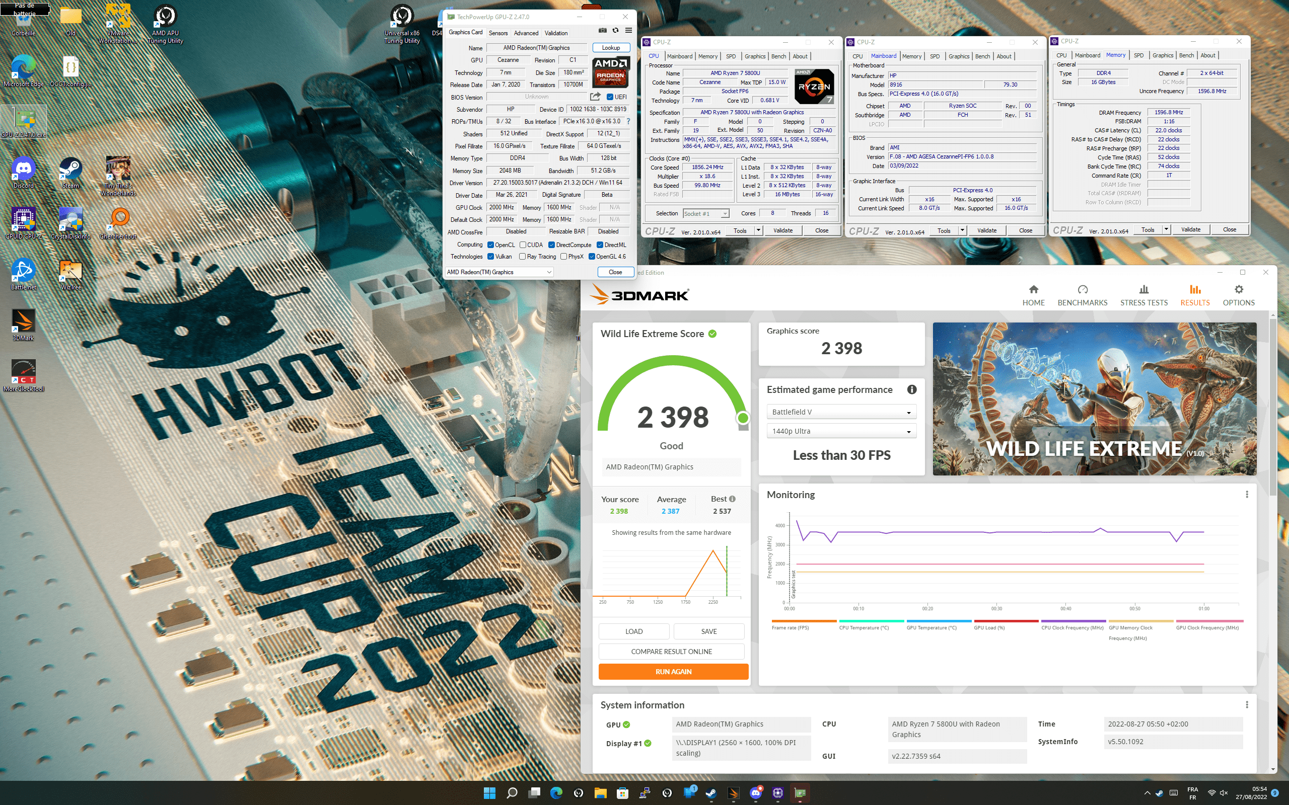
Task: Open 3DMark OPTIONS gear
Action: [1239, 295]
